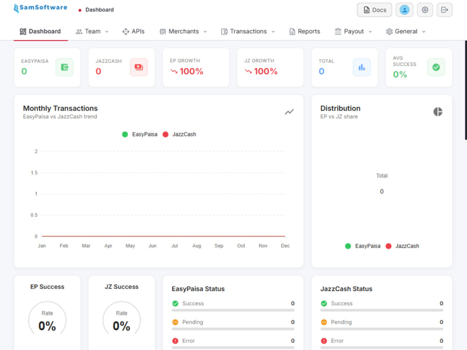Expand the General dropdown chevron

tap(424, 32)
